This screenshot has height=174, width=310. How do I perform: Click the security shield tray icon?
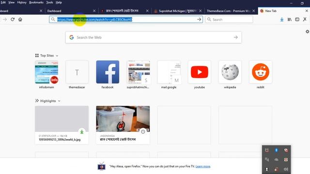(286, 150)
